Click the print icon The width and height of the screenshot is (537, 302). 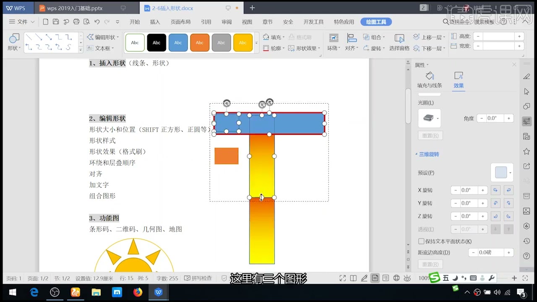(x=76, y=22)
